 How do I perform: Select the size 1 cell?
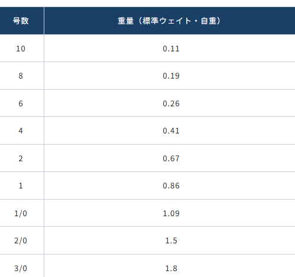(x=21, y=185)
